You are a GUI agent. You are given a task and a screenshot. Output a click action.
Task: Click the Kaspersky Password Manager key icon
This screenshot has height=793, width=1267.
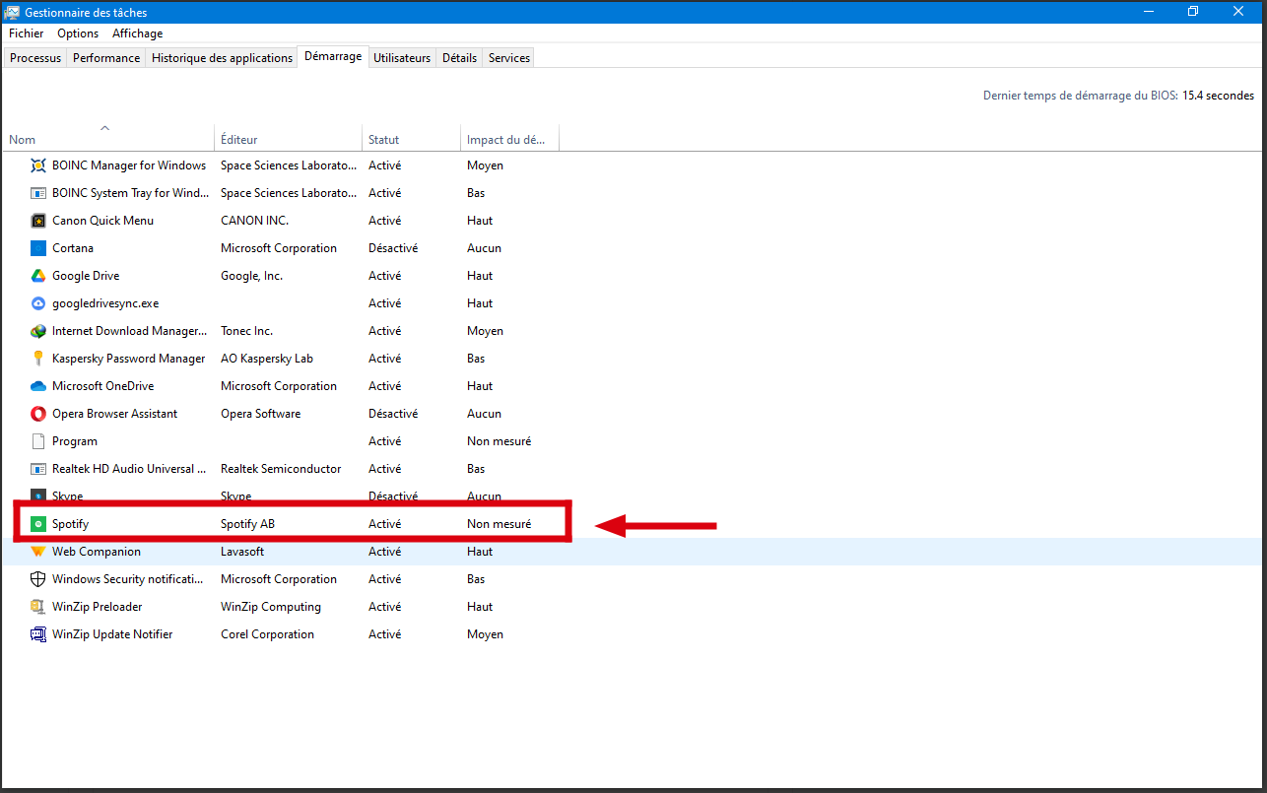click(x=38, y=359)
